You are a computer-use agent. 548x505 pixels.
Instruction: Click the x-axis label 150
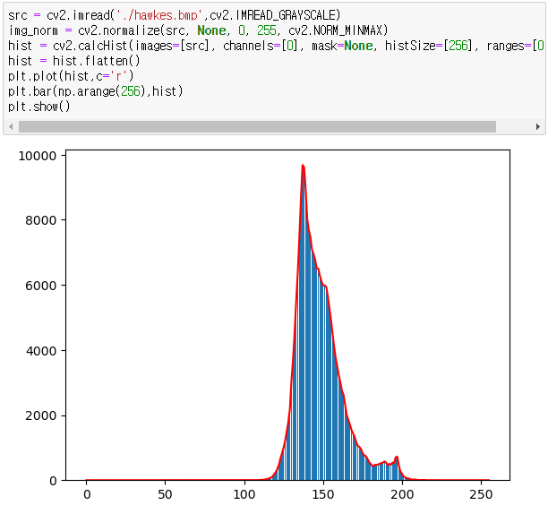(323, 494)
